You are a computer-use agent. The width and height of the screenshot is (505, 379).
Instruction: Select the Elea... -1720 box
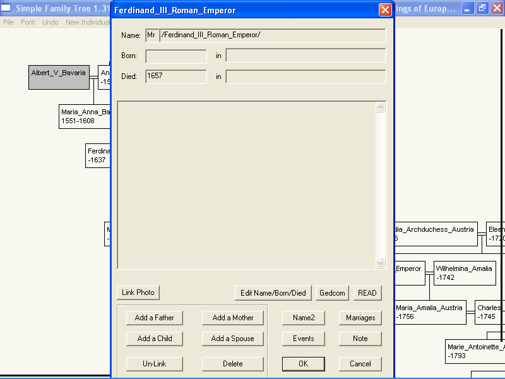[x=496, y=234]
